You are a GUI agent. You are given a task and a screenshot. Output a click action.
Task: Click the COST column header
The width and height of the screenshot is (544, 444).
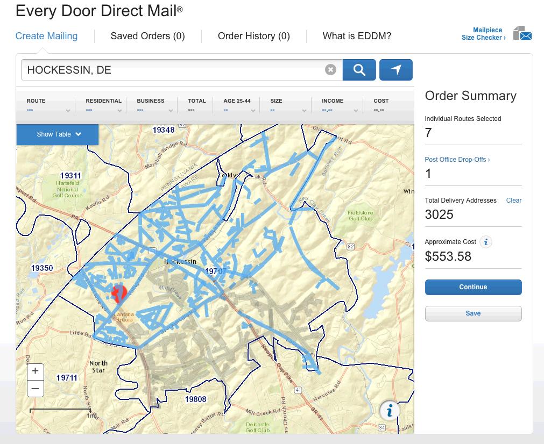pos(381,101)
